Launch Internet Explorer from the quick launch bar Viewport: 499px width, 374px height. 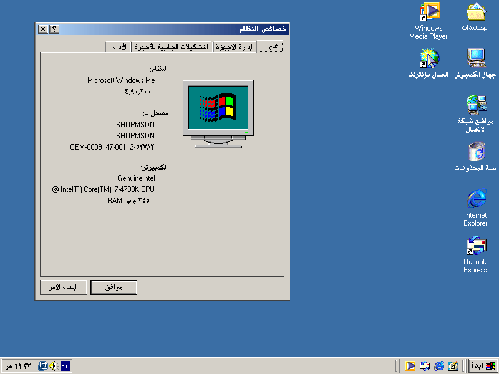coord(439,366)
